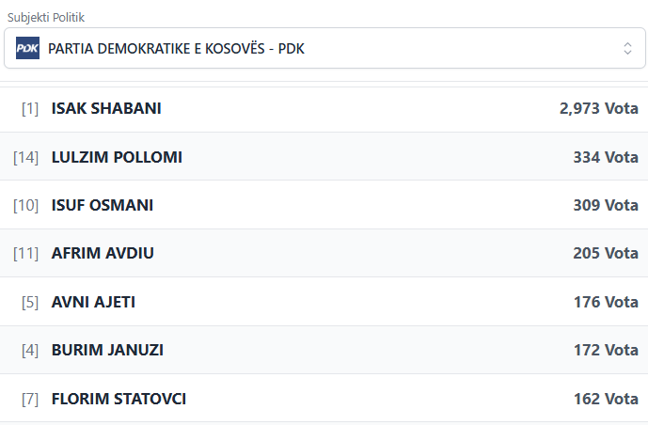Click the 334 Vota result
The image size is (648, 425).
pos(605,157)
